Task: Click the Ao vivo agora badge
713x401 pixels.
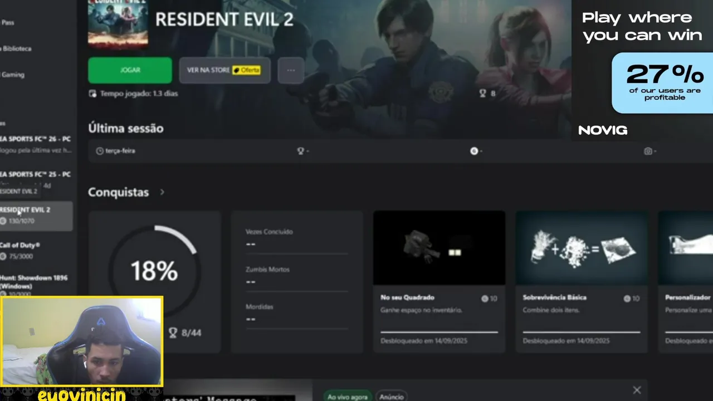Action: 347,397
